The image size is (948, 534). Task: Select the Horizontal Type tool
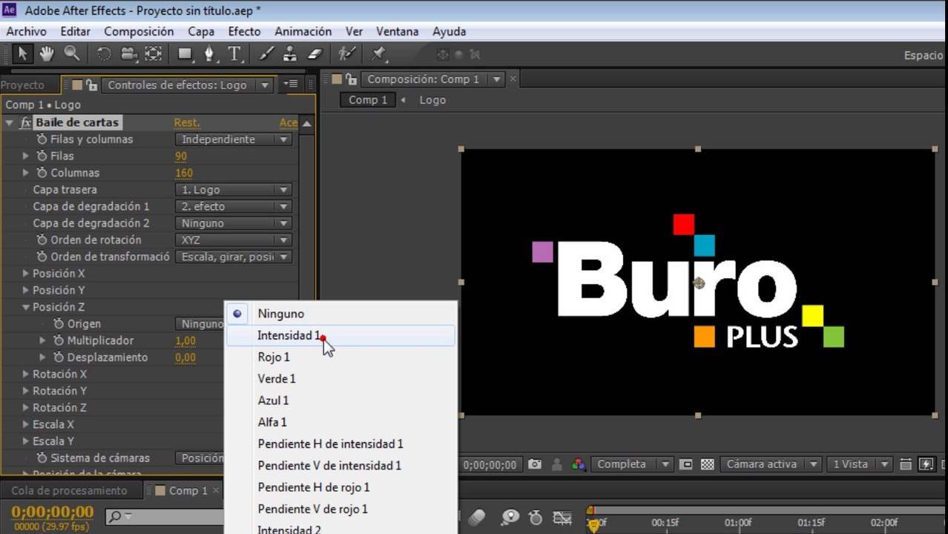click(x=235, y=53)
